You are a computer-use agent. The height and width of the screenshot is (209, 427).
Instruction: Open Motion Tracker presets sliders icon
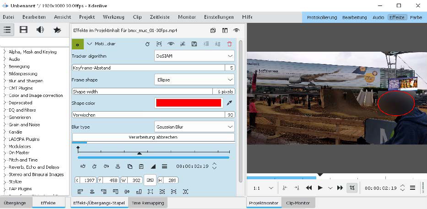point(183,44)
